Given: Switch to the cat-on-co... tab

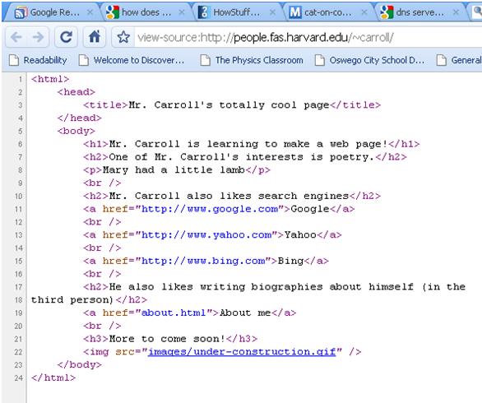Looking at the screenshot, I should (327, 12).
